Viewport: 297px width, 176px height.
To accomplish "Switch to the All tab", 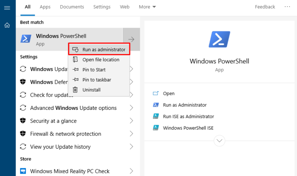I will click(x=28, y=7).
